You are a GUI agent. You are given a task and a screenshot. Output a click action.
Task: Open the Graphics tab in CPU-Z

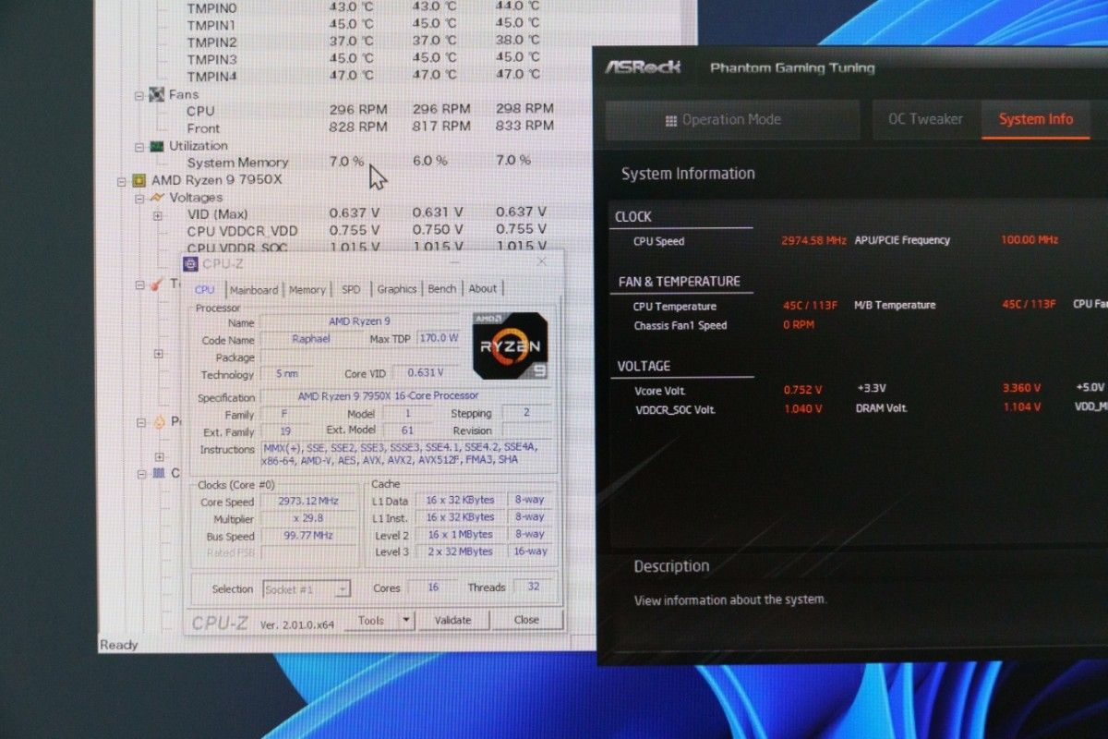(397, 289)
